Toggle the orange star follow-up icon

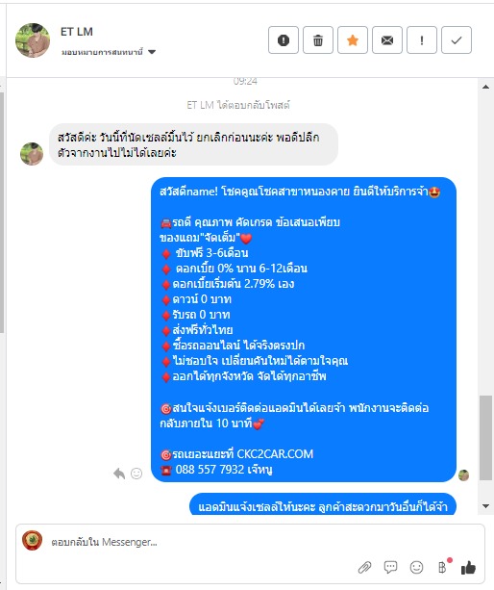click(353, 39)
